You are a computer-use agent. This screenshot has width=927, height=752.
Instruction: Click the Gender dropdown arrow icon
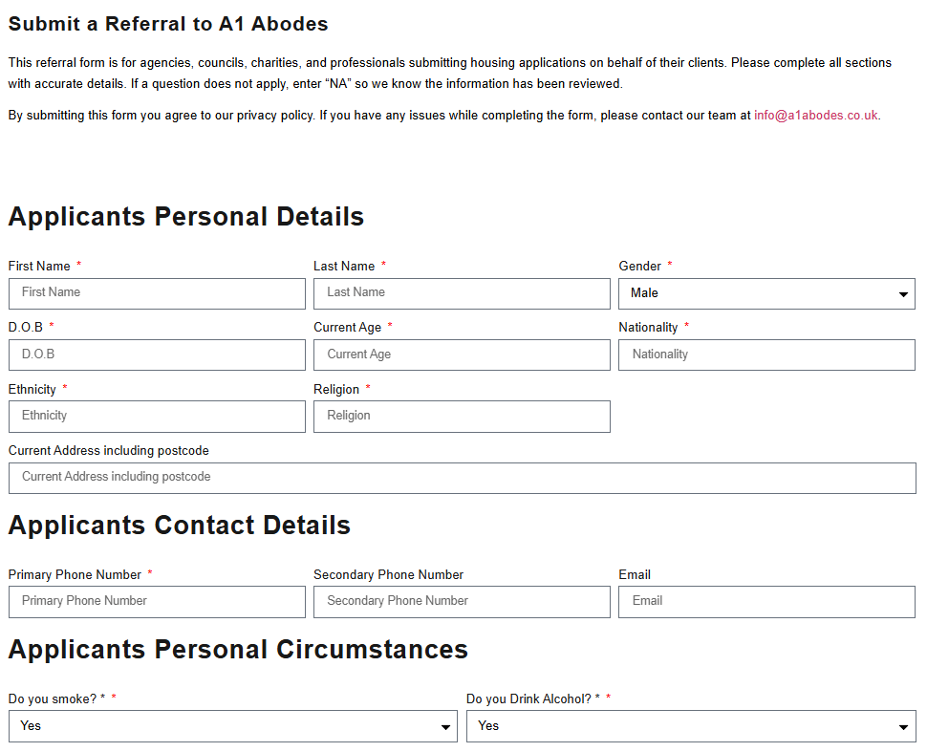[x=903, y=294]
